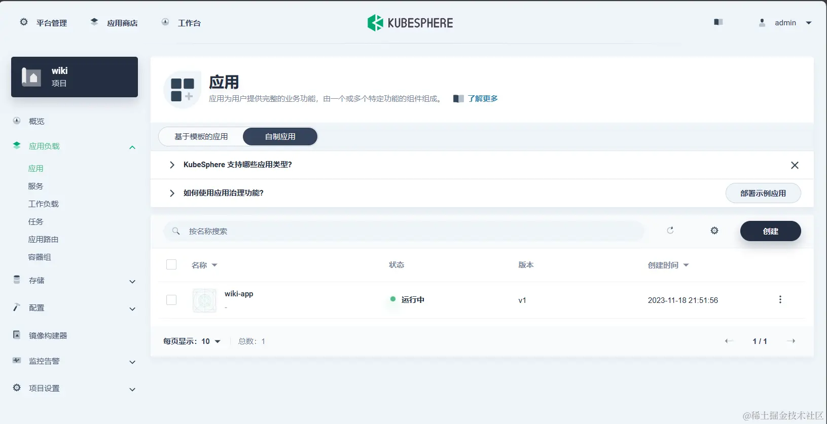Click the 应用负载 layers icon

[17, 146]
